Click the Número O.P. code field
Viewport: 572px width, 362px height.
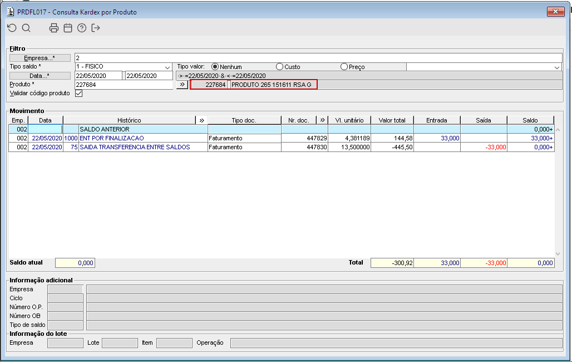point(65,307)
